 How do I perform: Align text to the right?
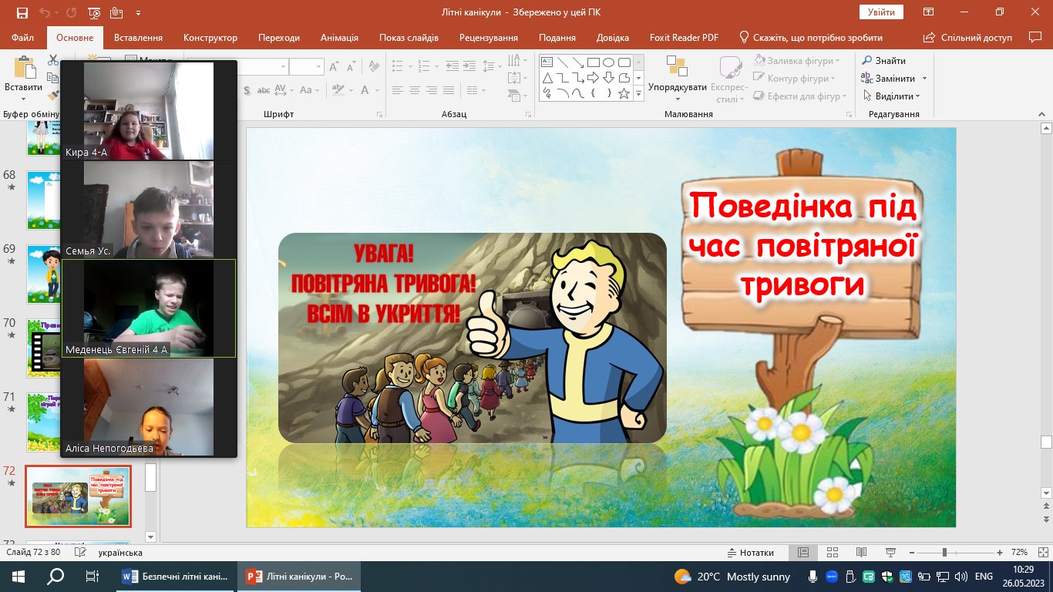point(432,90)
